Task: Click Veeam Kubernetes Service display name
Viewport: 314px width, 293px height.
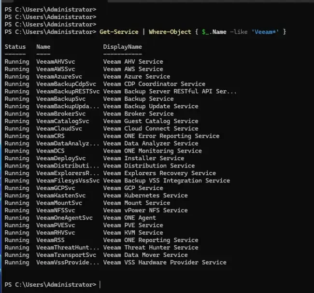Action: pos(145,195)
